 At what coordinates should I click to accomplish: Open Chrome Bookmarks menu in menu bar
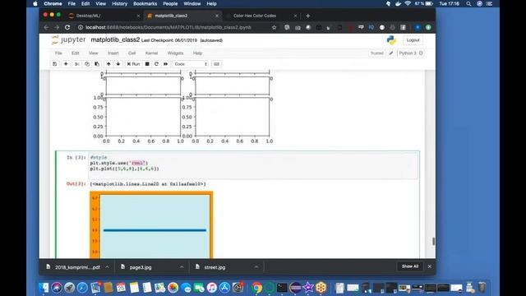coord(145,3)
